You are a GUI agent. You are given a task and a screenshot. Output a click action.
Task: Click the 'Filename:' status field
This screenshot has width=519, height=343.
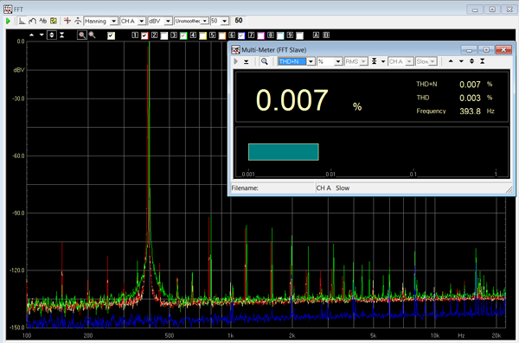coord(272,188)
